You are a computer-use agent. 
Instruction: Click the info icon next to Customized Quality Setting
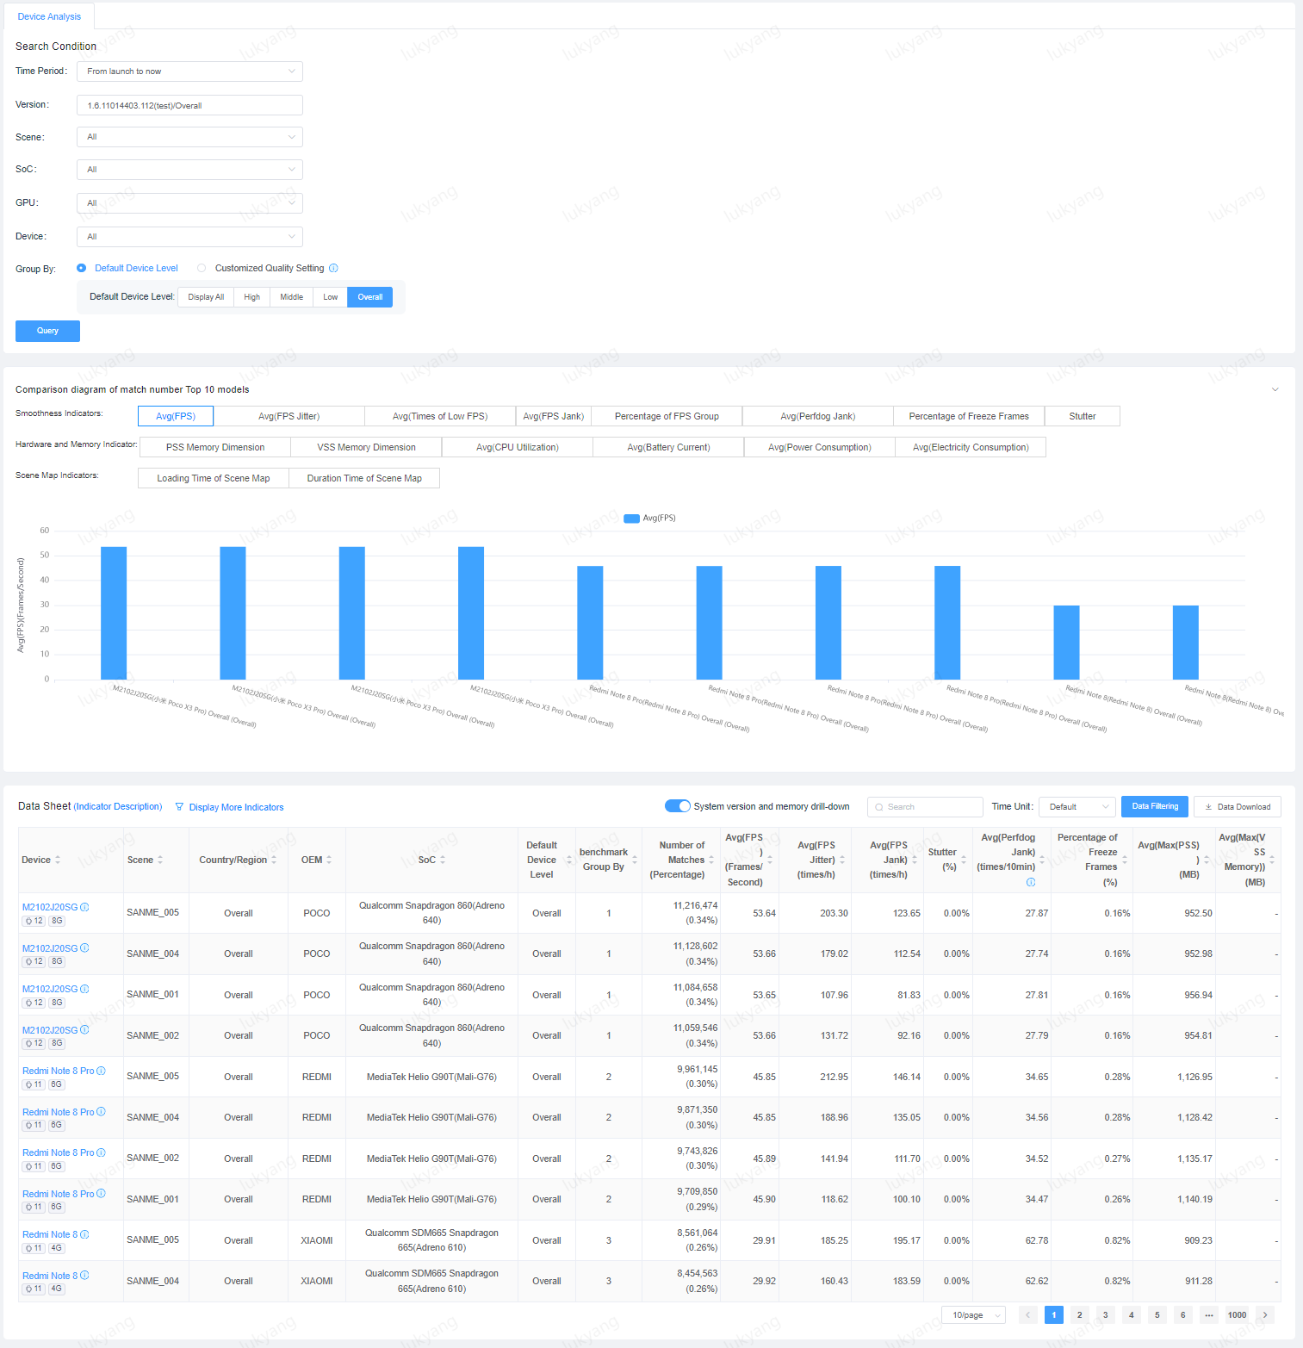333,268
